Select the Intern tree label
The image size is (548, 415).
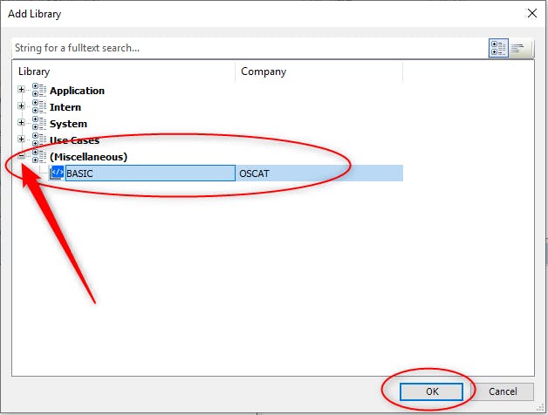[x=65, y=107]
